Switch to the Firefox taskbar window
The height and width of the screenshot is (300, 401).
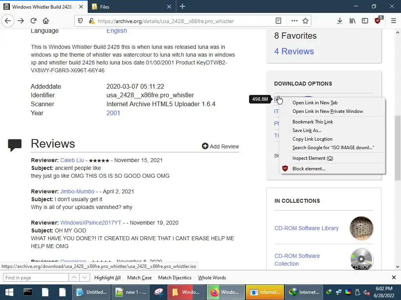[225, 292]
